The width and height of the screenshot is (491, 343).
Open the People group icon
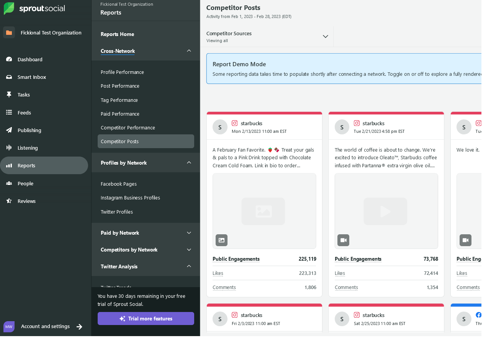click(x=9, y=183)
